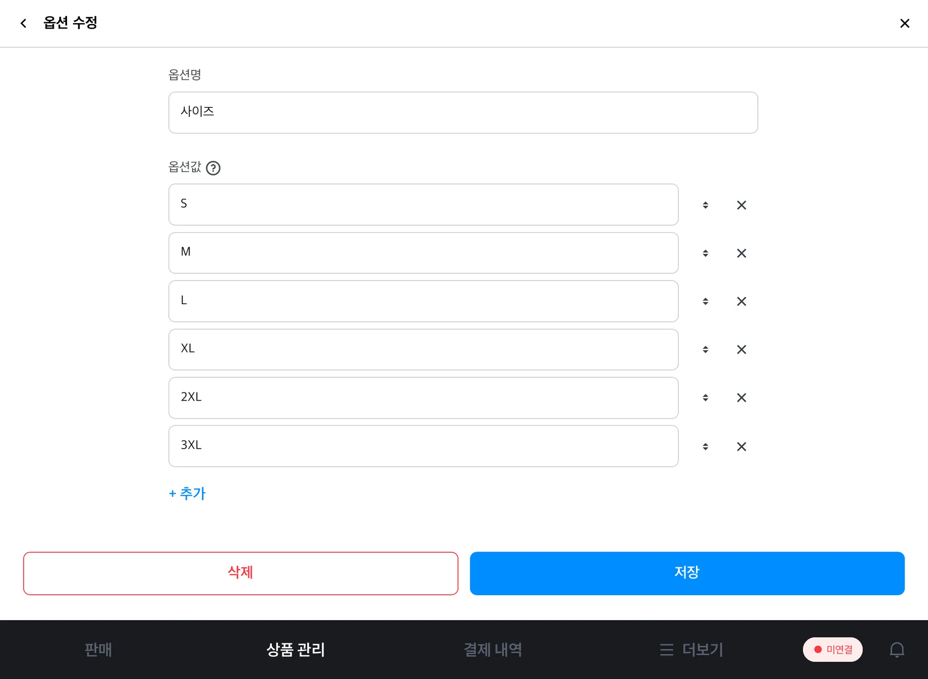928x679 pixels.
Task: Delete the 3XL option row
Action: coord(741,446)
